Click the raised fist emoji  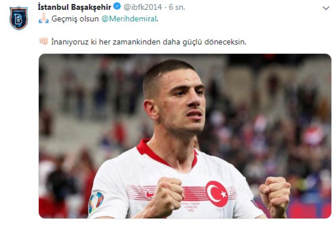(44, 41)
